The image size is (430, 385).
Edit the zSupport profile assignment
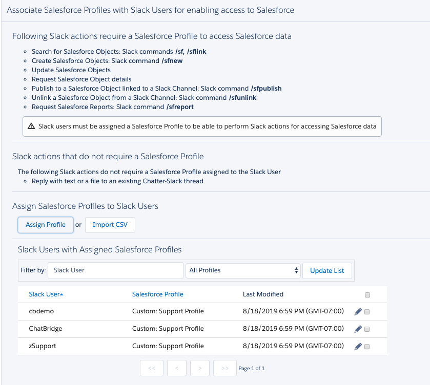click(358, 346)
